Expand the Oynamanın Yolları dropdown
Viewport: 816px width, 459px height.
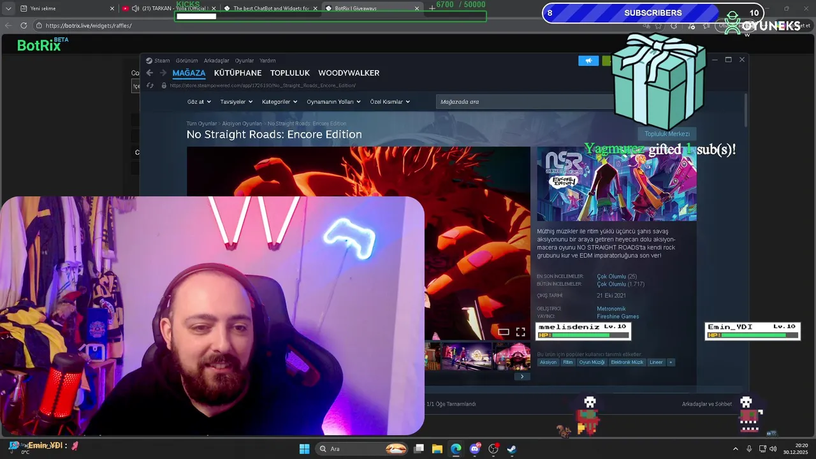[x=334, y=101]
